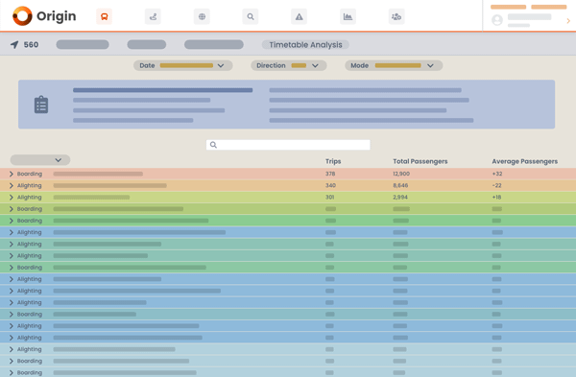Click the orange chevron beside the user profile
This screenshot has width=576, height=377.
(568, 21)
